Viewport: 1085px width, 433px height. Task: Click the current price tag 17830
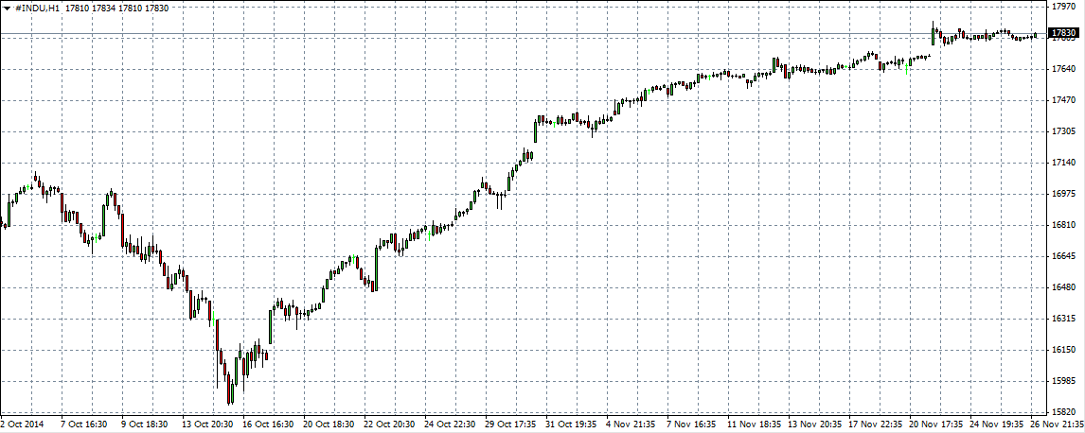pyautogui.click(x=1066, y=33)
